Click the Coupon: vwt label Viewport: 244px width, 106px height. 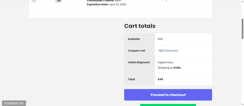(137, 51)
